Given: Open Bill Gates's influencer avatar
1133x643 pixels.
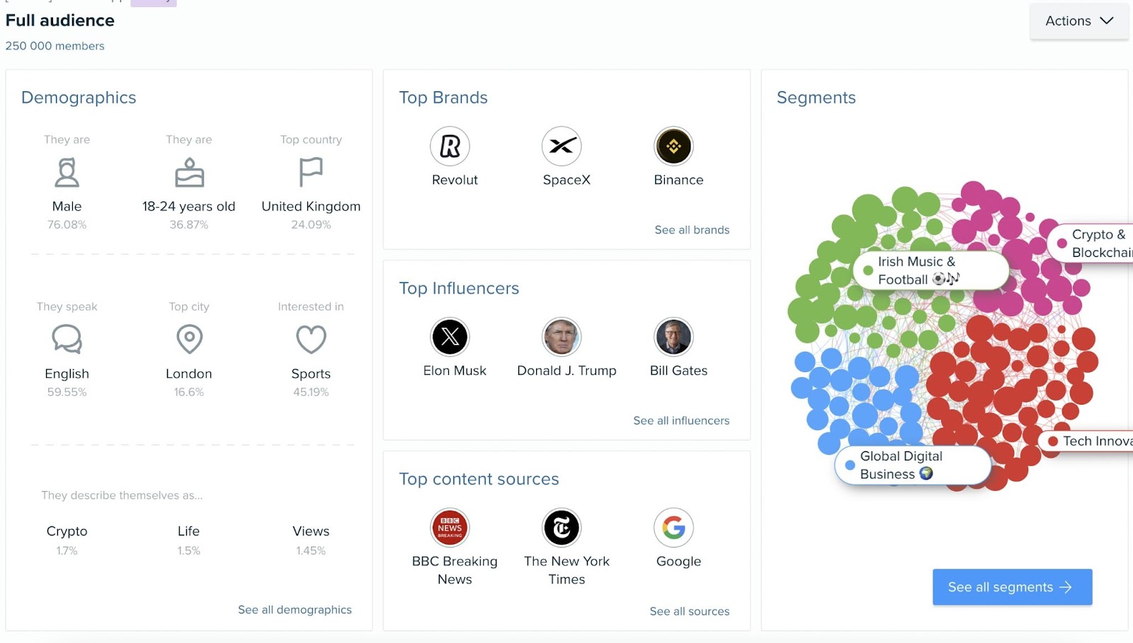Looking at the screenshot, I should point(672,337).
